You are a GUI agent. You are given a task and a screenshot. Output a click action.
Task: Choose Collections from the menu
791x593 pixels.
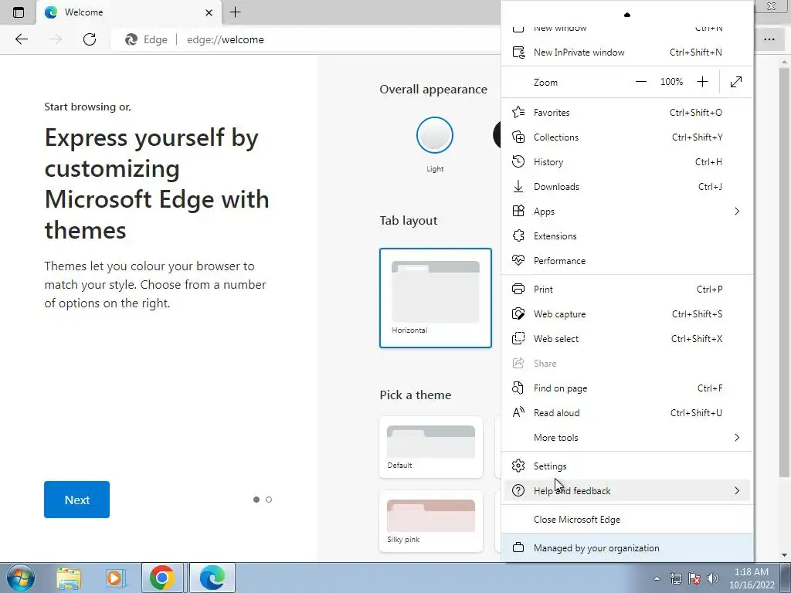[x=627, y=137]
